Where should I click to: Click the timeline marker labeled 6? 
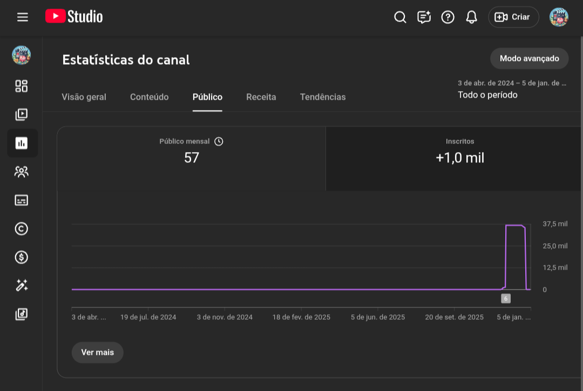tap(505, 298)
